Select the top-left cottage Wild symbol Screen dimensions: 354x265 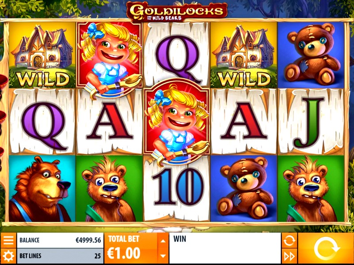[42, 55]
